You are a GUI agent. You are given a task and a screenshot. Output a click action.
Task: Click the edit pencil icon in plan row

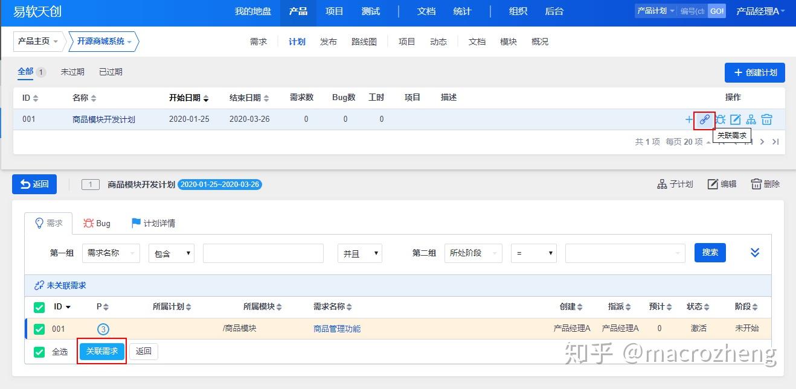[x=736, y=119]
